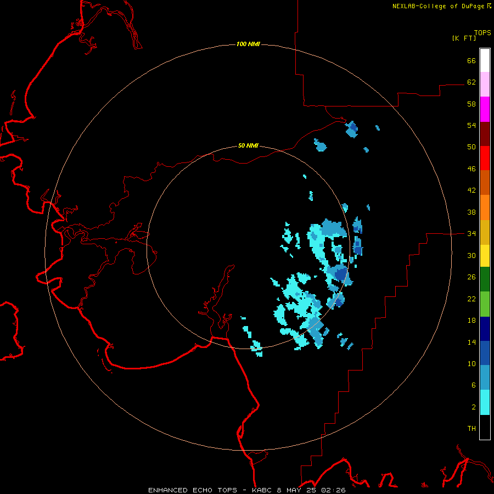Click the 50 NMI range ring label
This screenshot has width=494, height=494.
click(x=248, y=145)
